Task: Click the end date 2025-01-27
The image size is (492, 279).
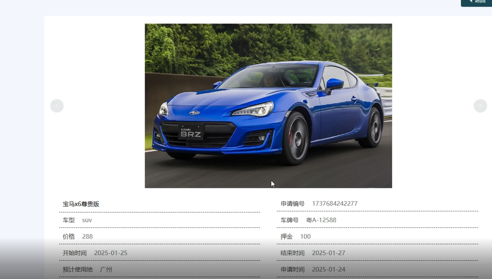Action: (x=328, y=253)
